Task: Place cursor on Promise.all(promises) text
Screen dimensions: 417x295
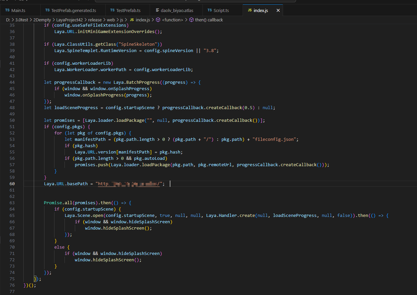Action: (x=69, y=203)
